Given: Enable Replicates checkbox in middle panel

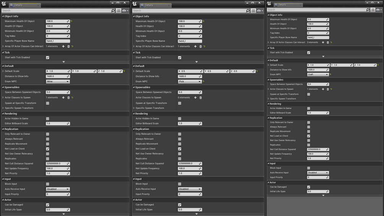Looking at the screenshot, I should point(180,159).
